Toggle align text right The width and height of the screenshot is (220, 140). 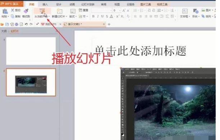146,16
